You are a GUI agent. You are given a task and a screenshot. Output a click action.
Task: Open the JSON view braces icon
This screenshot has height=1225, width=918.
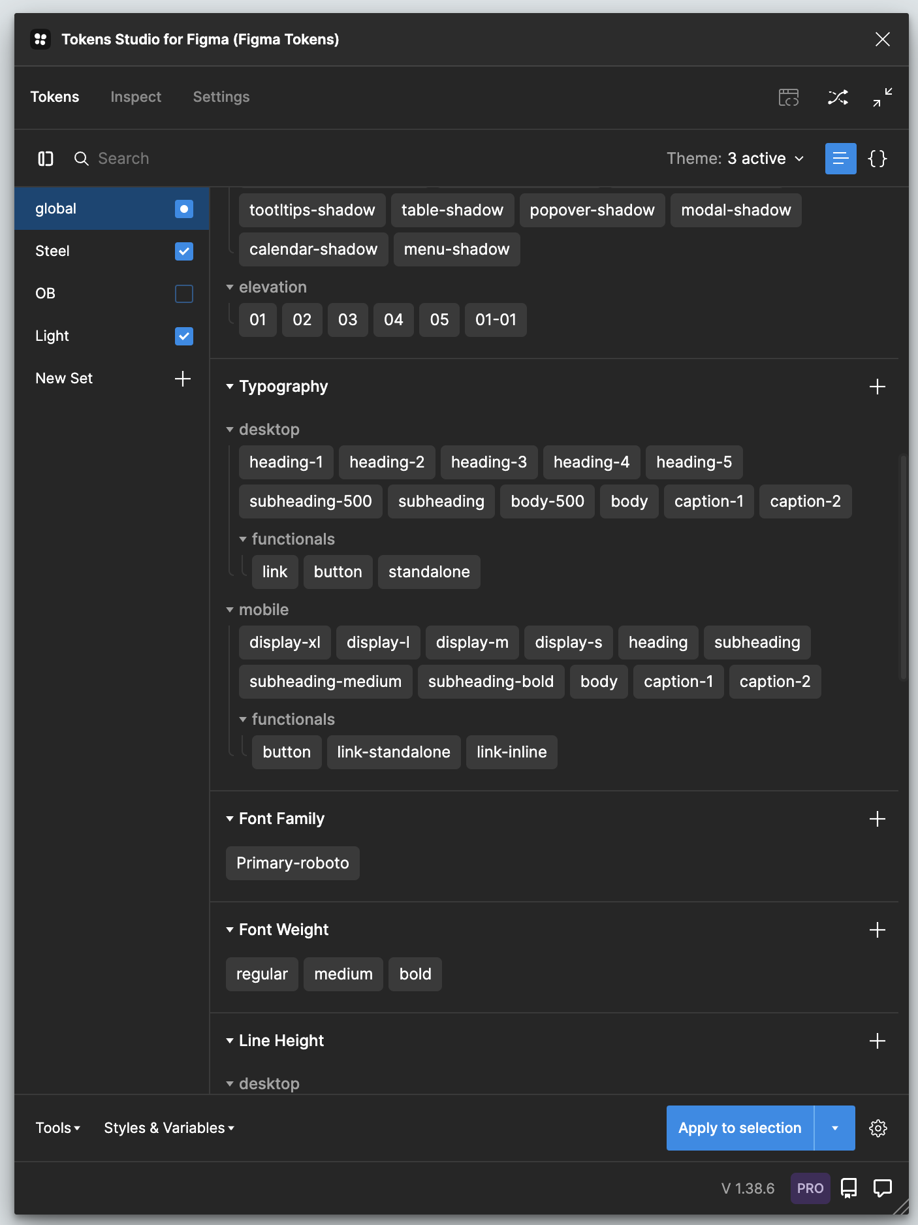878,159
